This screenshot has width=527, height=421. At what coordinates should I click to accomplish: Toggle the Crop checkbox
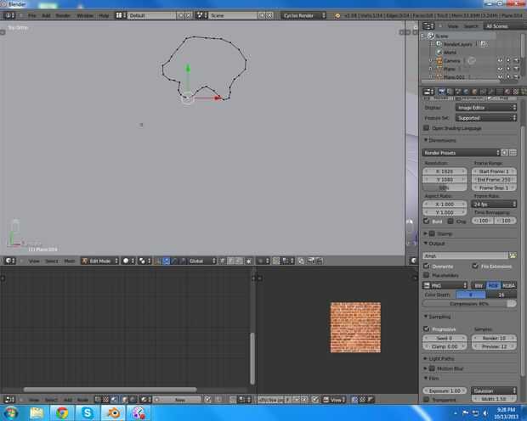450,221
